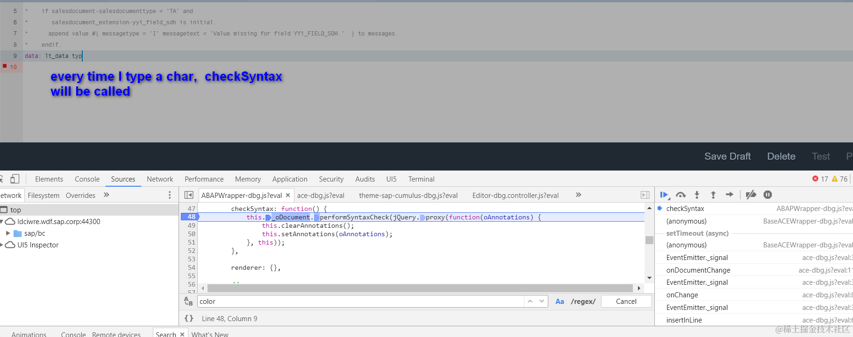
Task: Click the code pane vertical scrollbar thumb
Action: click(649, 240)
